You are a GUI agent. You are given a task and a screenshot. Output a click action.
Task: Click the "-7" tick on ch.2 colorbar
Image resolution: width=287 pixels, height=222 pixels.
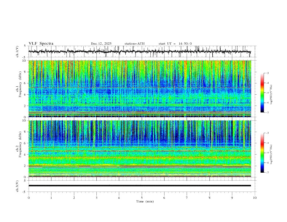pyautogui.click(x=267, y=173)
